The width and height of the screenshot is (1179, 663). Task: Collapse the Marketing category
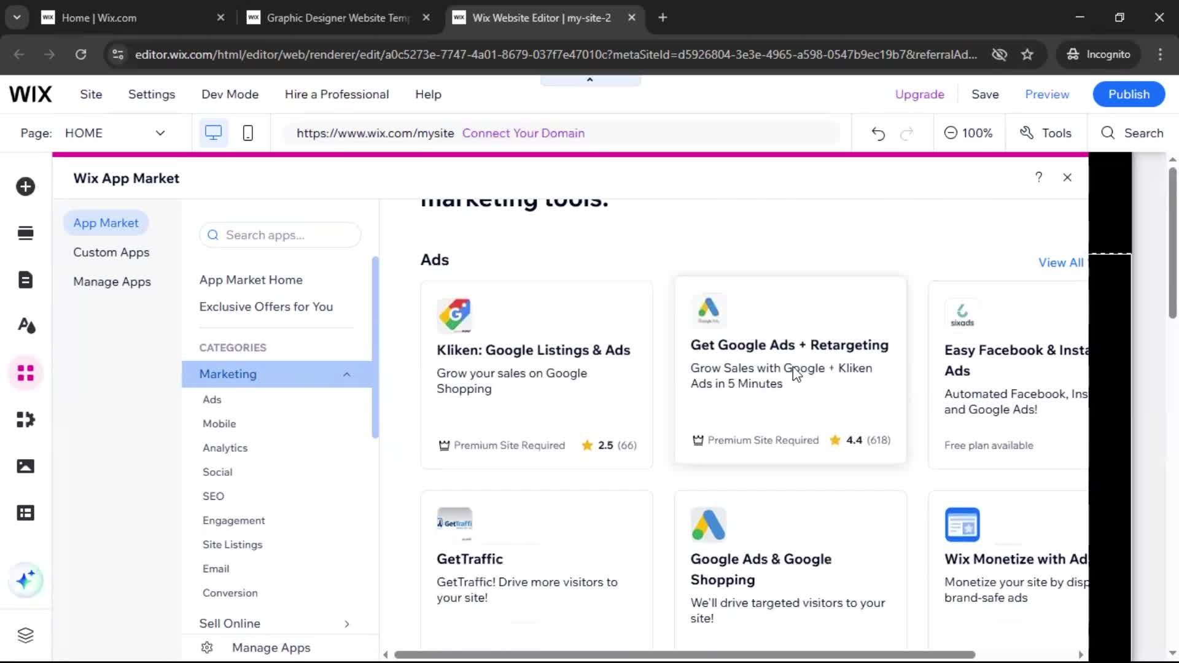click(347, 374)
